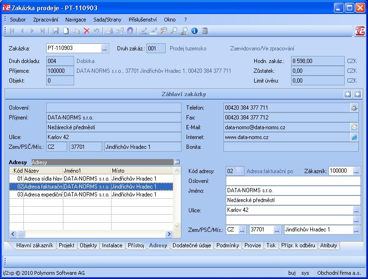Open city lookup for Jindřichův Hradec 1
Image resolution: width=368 pixels, height=279 pixels.
(x=356, y=230)
